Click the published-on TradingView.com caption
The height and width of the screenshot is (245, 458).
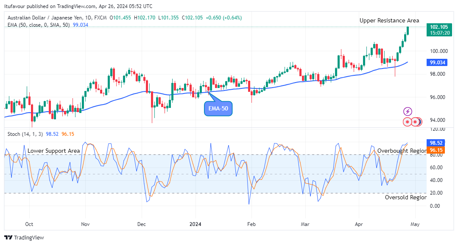[78, 6]
